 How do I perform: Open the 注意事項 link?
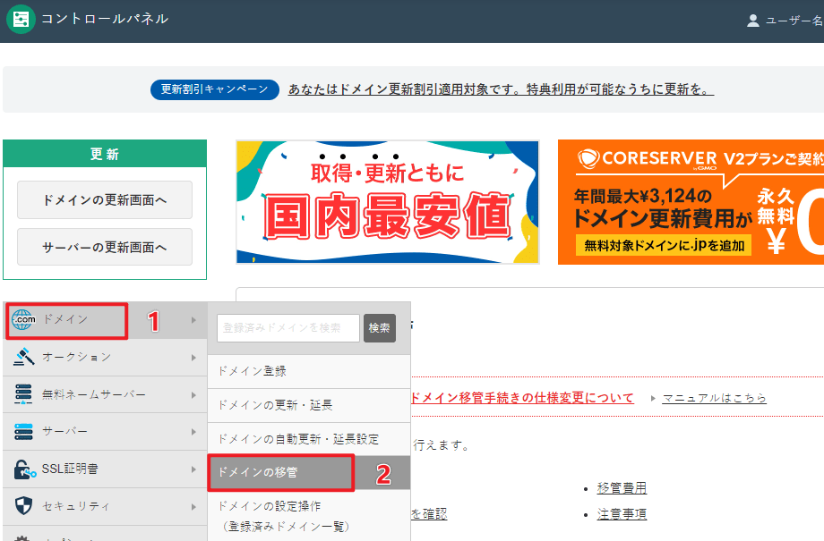tap(622, 513)
